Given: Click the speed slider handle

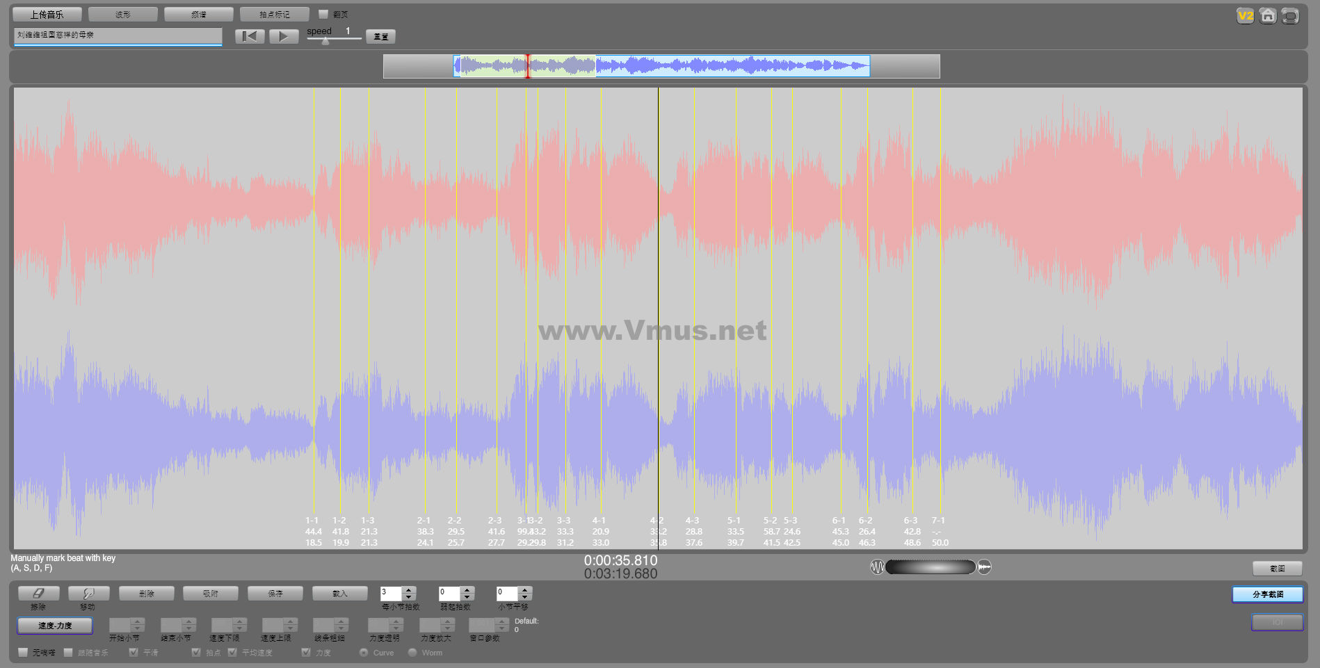Looking at the screenshot, I should (325, 41).
